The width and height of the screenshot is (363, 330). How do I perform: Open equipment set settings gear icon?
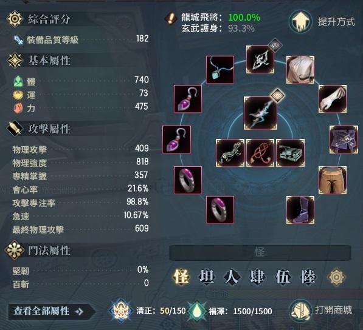click(336, 277)
